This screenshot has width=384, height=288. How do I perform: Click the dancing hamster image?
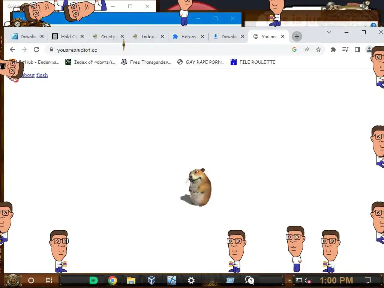(196, 187)
